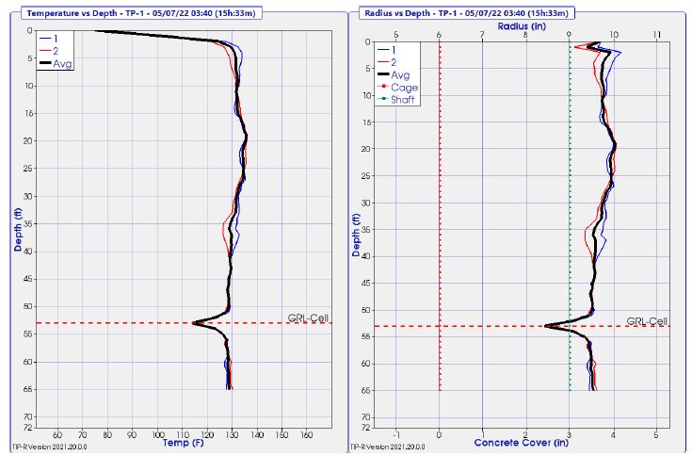This screenshot has width=692, height=456.
Task: Click GRL-Cell label in Radius chart
Action: (647, 320)
